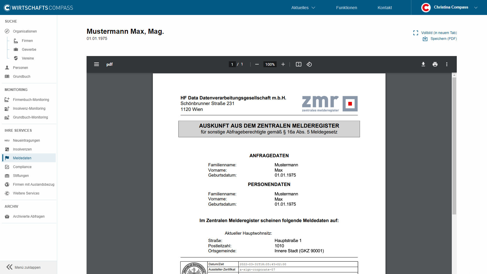The image size is (487, 274).
Task: Click the Wirtschafts Compass logo
Action: pos(38,8)
